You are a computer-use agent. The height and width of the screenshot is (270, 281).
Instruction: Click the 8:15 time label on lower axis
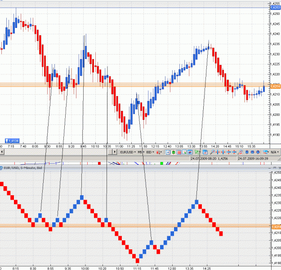pos(16,269)
